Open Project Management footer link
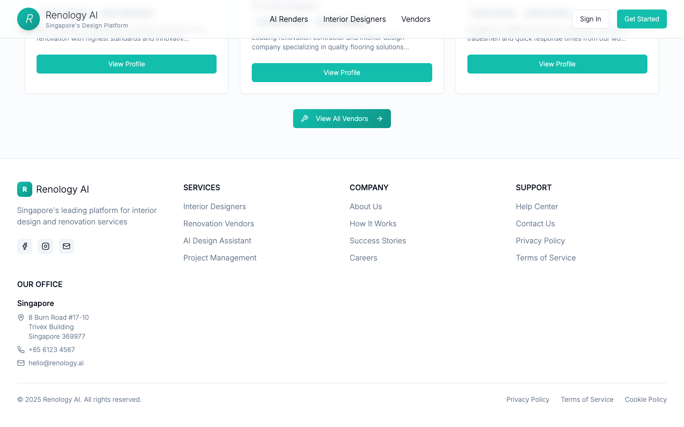Image resolution: width=684 pixels, height=427 pixels. pos(220,258)
